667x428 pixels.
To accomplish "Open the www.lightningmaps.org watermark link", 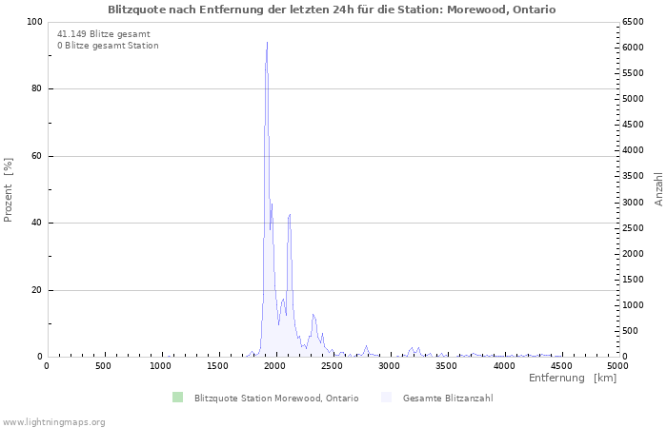I will click(x=53, y=421).
